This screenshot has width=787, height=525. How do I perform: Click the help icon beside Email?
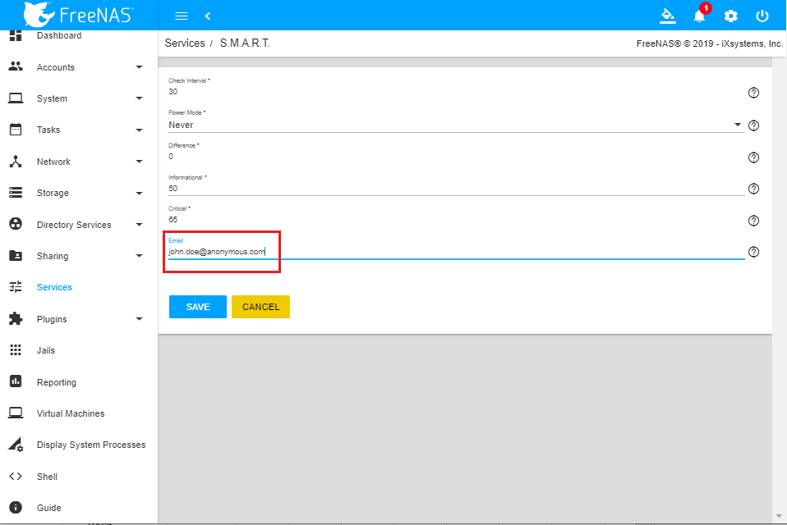click(x=753, y=252)
